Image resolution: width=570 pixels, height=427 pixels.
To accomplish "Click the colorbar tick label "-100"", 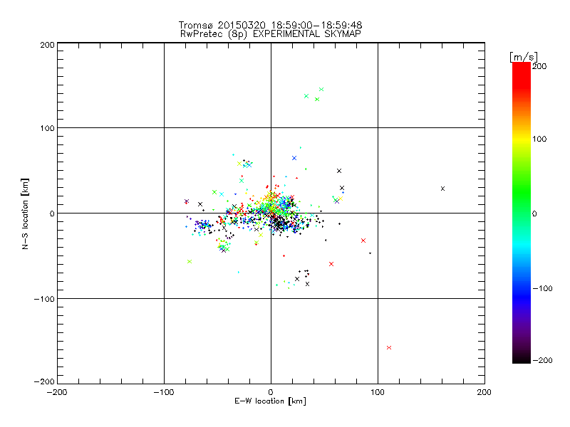I will pyautogui.click(x=542, y=289).
